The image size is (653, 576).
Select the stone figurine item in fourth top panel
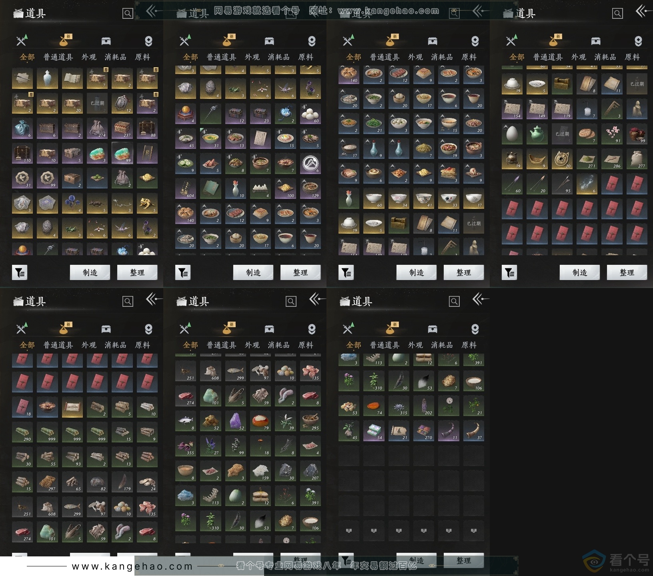coord(637,108)
